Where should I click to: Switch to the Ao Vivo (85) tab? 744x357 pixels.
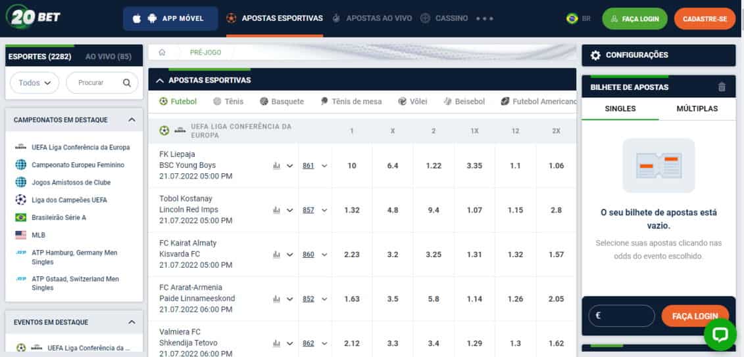109,57
